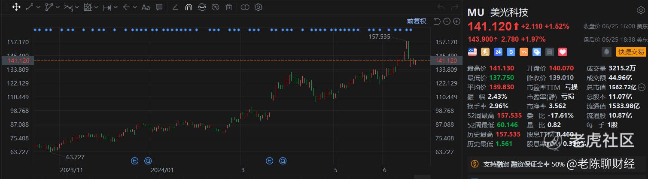Select the range measurement tool
This screenshot has width=648, height=179.
pos(107,7)
